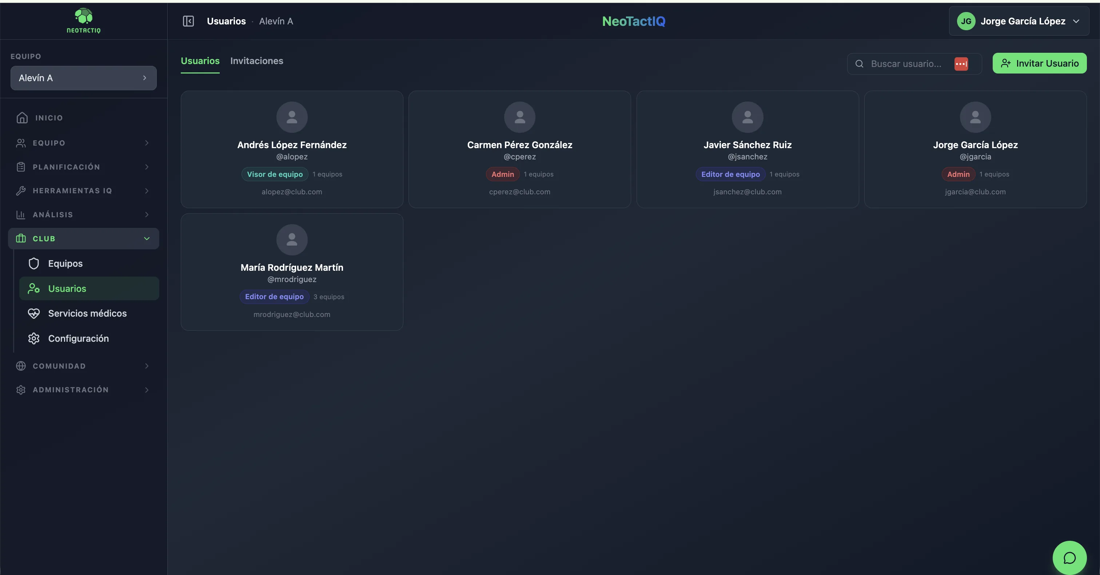Click the red password manager icon in the search box
1100x575 pixels.
click(x=961, y=64)
